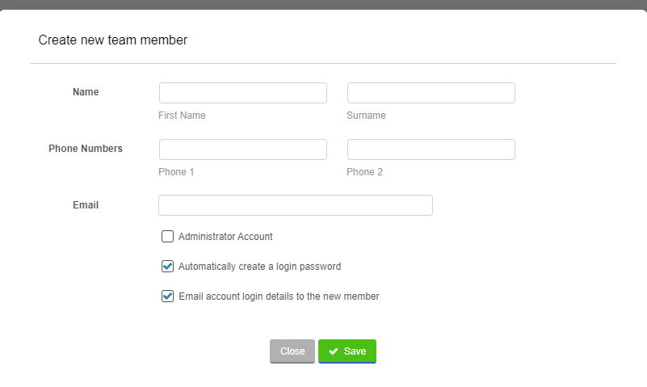Enable the Administrator Account checkbox
Viewport: 647px width, 387px height.
[167, 237]
